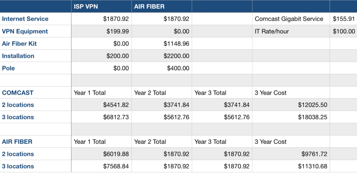
Task: Select the $100.00 IT rate cell
Action: tap(344, 31)
